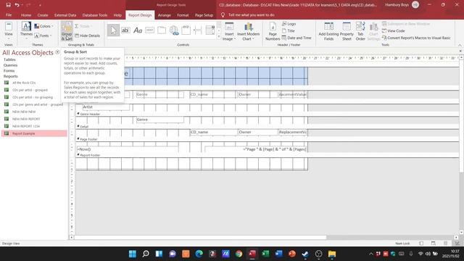Select the Tab Control tool
464x261 pixels.
pos(162,30)
